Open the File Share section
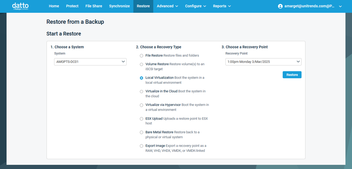Image resolution: width=352 pixels, height=169 pixels. pyautogui.click(x=94, y=6)
